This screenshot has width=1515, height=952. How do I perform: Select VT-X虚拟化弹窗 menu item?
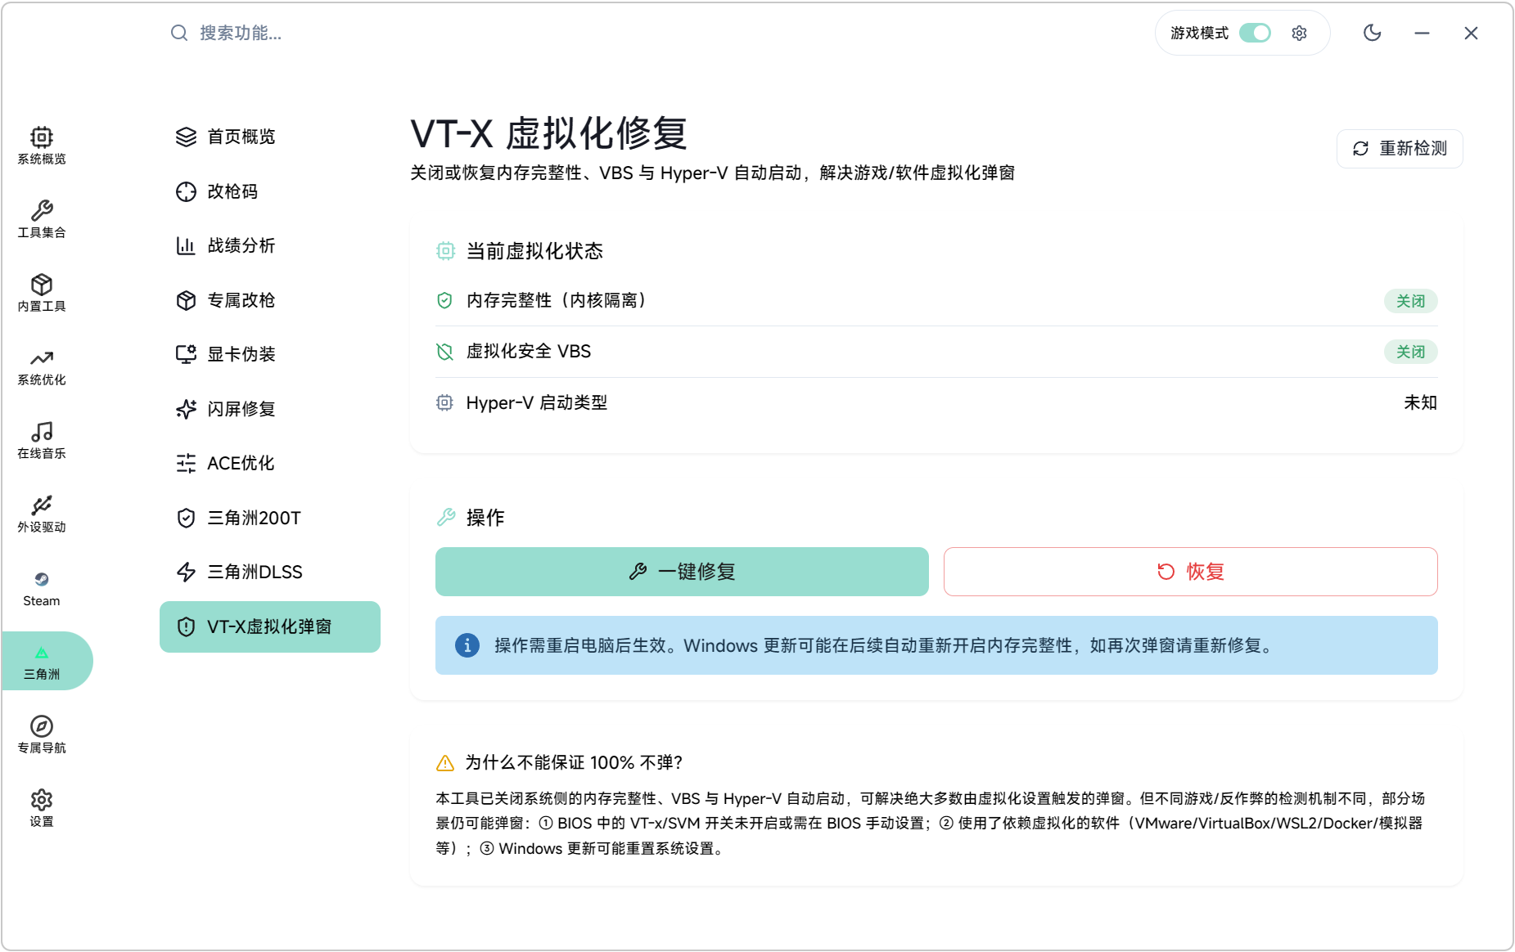coord(270,626)
